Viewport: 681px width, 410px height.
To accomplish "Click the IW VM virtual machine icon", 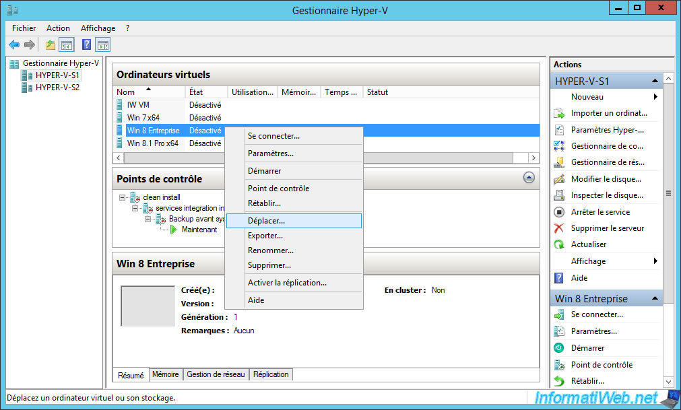I will click(119, 104).
